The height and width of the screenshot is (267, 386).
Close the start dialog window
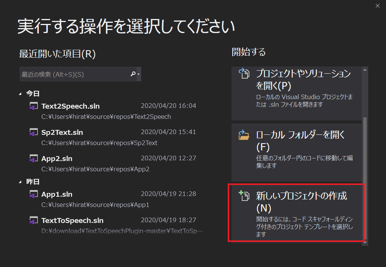coord(378,6)
